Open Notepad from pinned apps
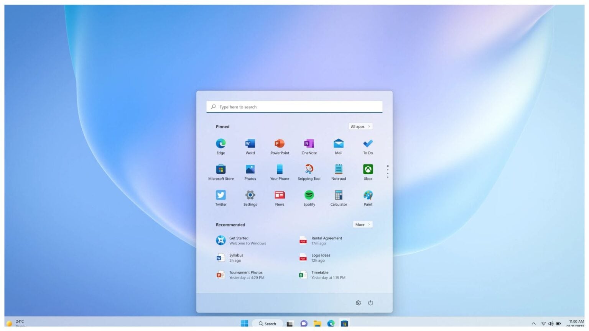This screenshot has height=331, width=589. pos(339,172)
